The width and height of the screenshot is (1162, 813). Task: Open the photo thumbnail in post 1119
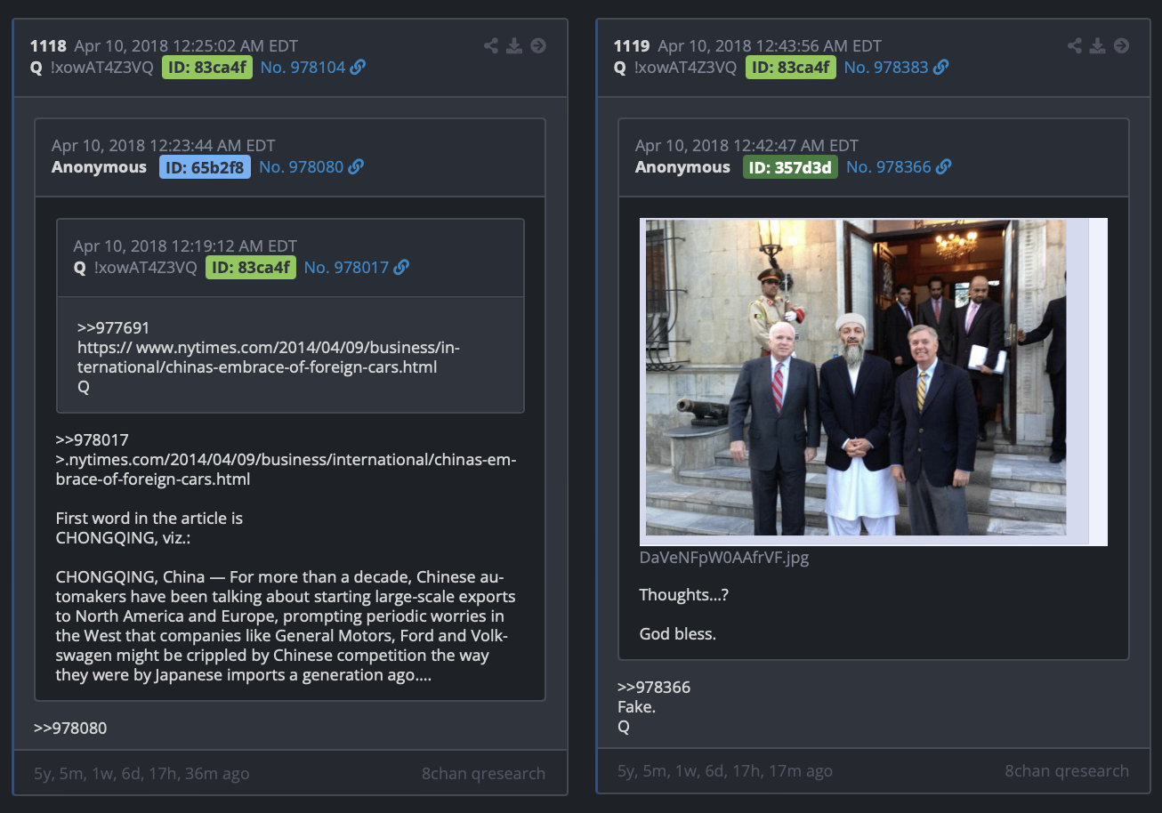tap(874, 382)
